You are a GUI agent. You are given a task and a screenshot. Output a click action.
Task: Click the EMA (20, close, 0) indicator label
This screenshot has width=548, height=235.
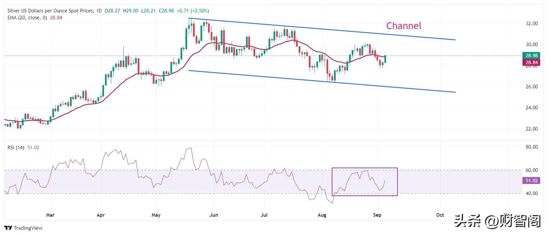[27, 18]
